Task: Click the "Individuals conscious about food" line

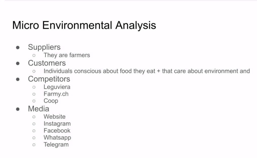Action: 147,71
